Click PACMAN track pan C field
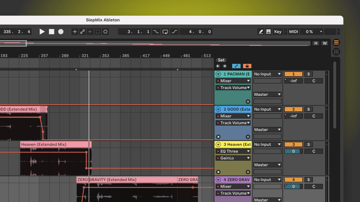Viewport: 360px width, 202px height. 313,81
